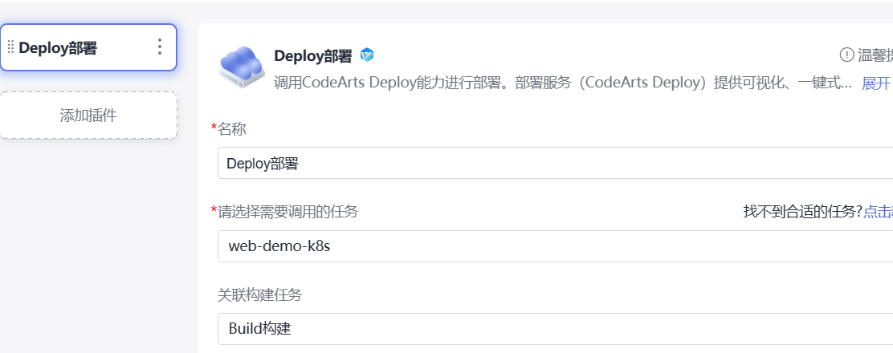The height and width of the screenshot is (353, 893).
Task: Select the Deploy部署 plugin card
Action: (x=88, y=47)
